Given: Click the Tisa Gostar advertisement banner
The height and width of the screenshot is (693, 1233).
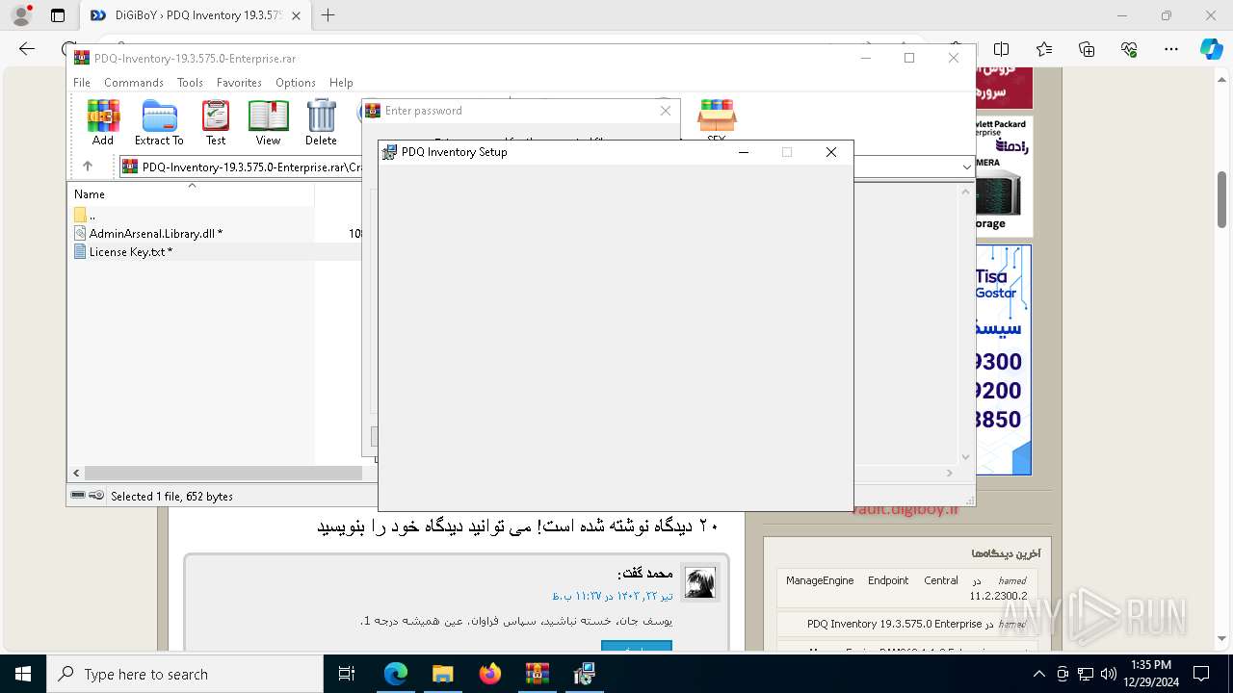Looking at the screenshot, I should pyautogui.click(x=1003, y=360).
